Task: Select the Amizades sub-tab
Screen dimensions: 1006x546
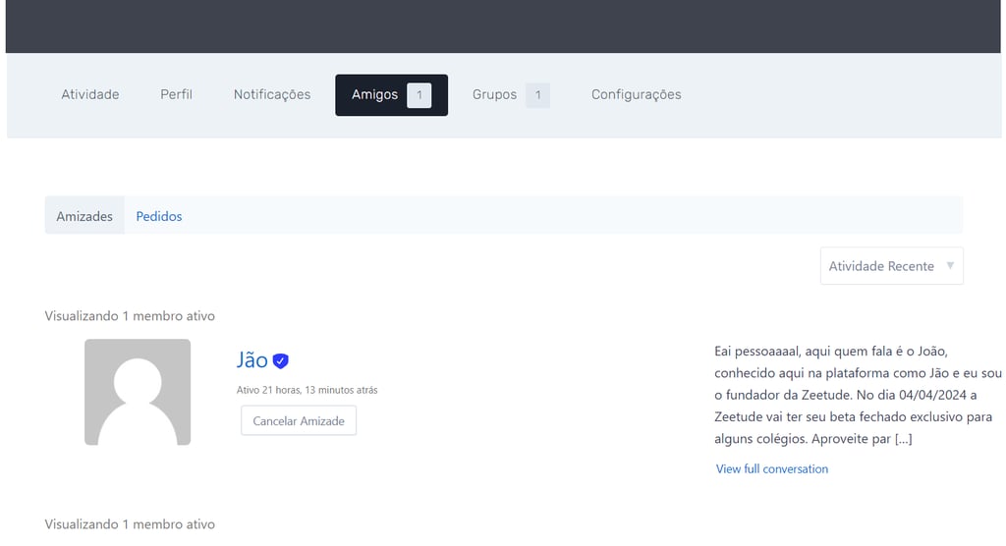Action: (x=84, y=216)
